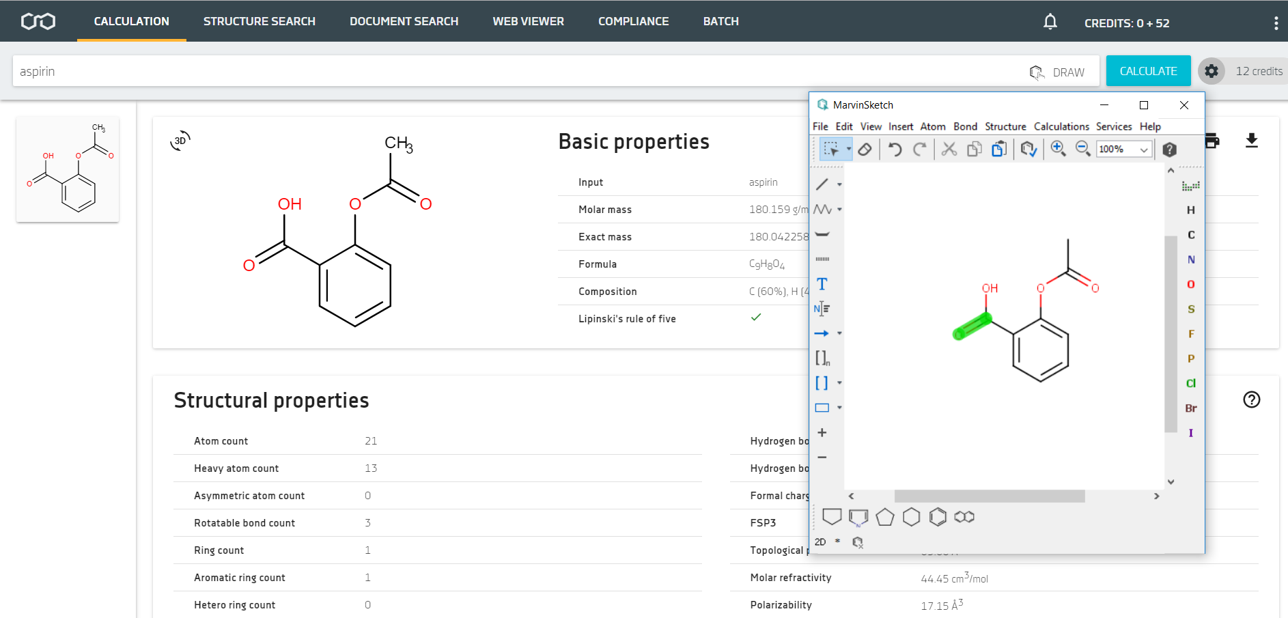Select nitrogen atom N in the element list
Image resolution: width=1288 pixels, height=618 pixels.
point(1190,259)
